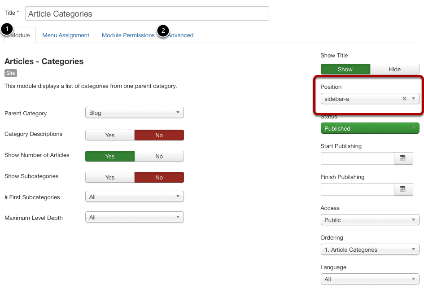The image size is (424, 293).
Task: Open the Position dropdown
Action: tap(370, 99)
